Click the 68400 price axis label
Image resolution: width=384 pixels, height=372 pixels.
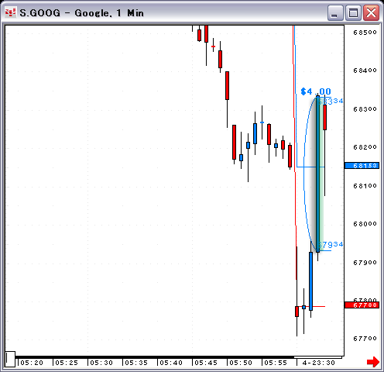pyautogui.click(x=365, y=71)
